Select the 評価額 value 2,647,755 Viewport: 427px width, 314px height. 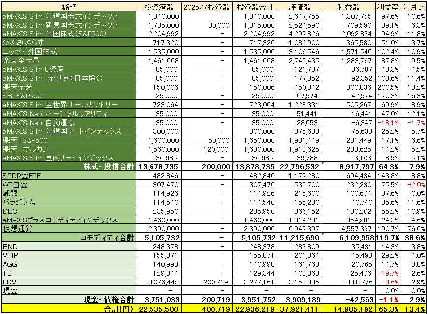click(299, 16)
